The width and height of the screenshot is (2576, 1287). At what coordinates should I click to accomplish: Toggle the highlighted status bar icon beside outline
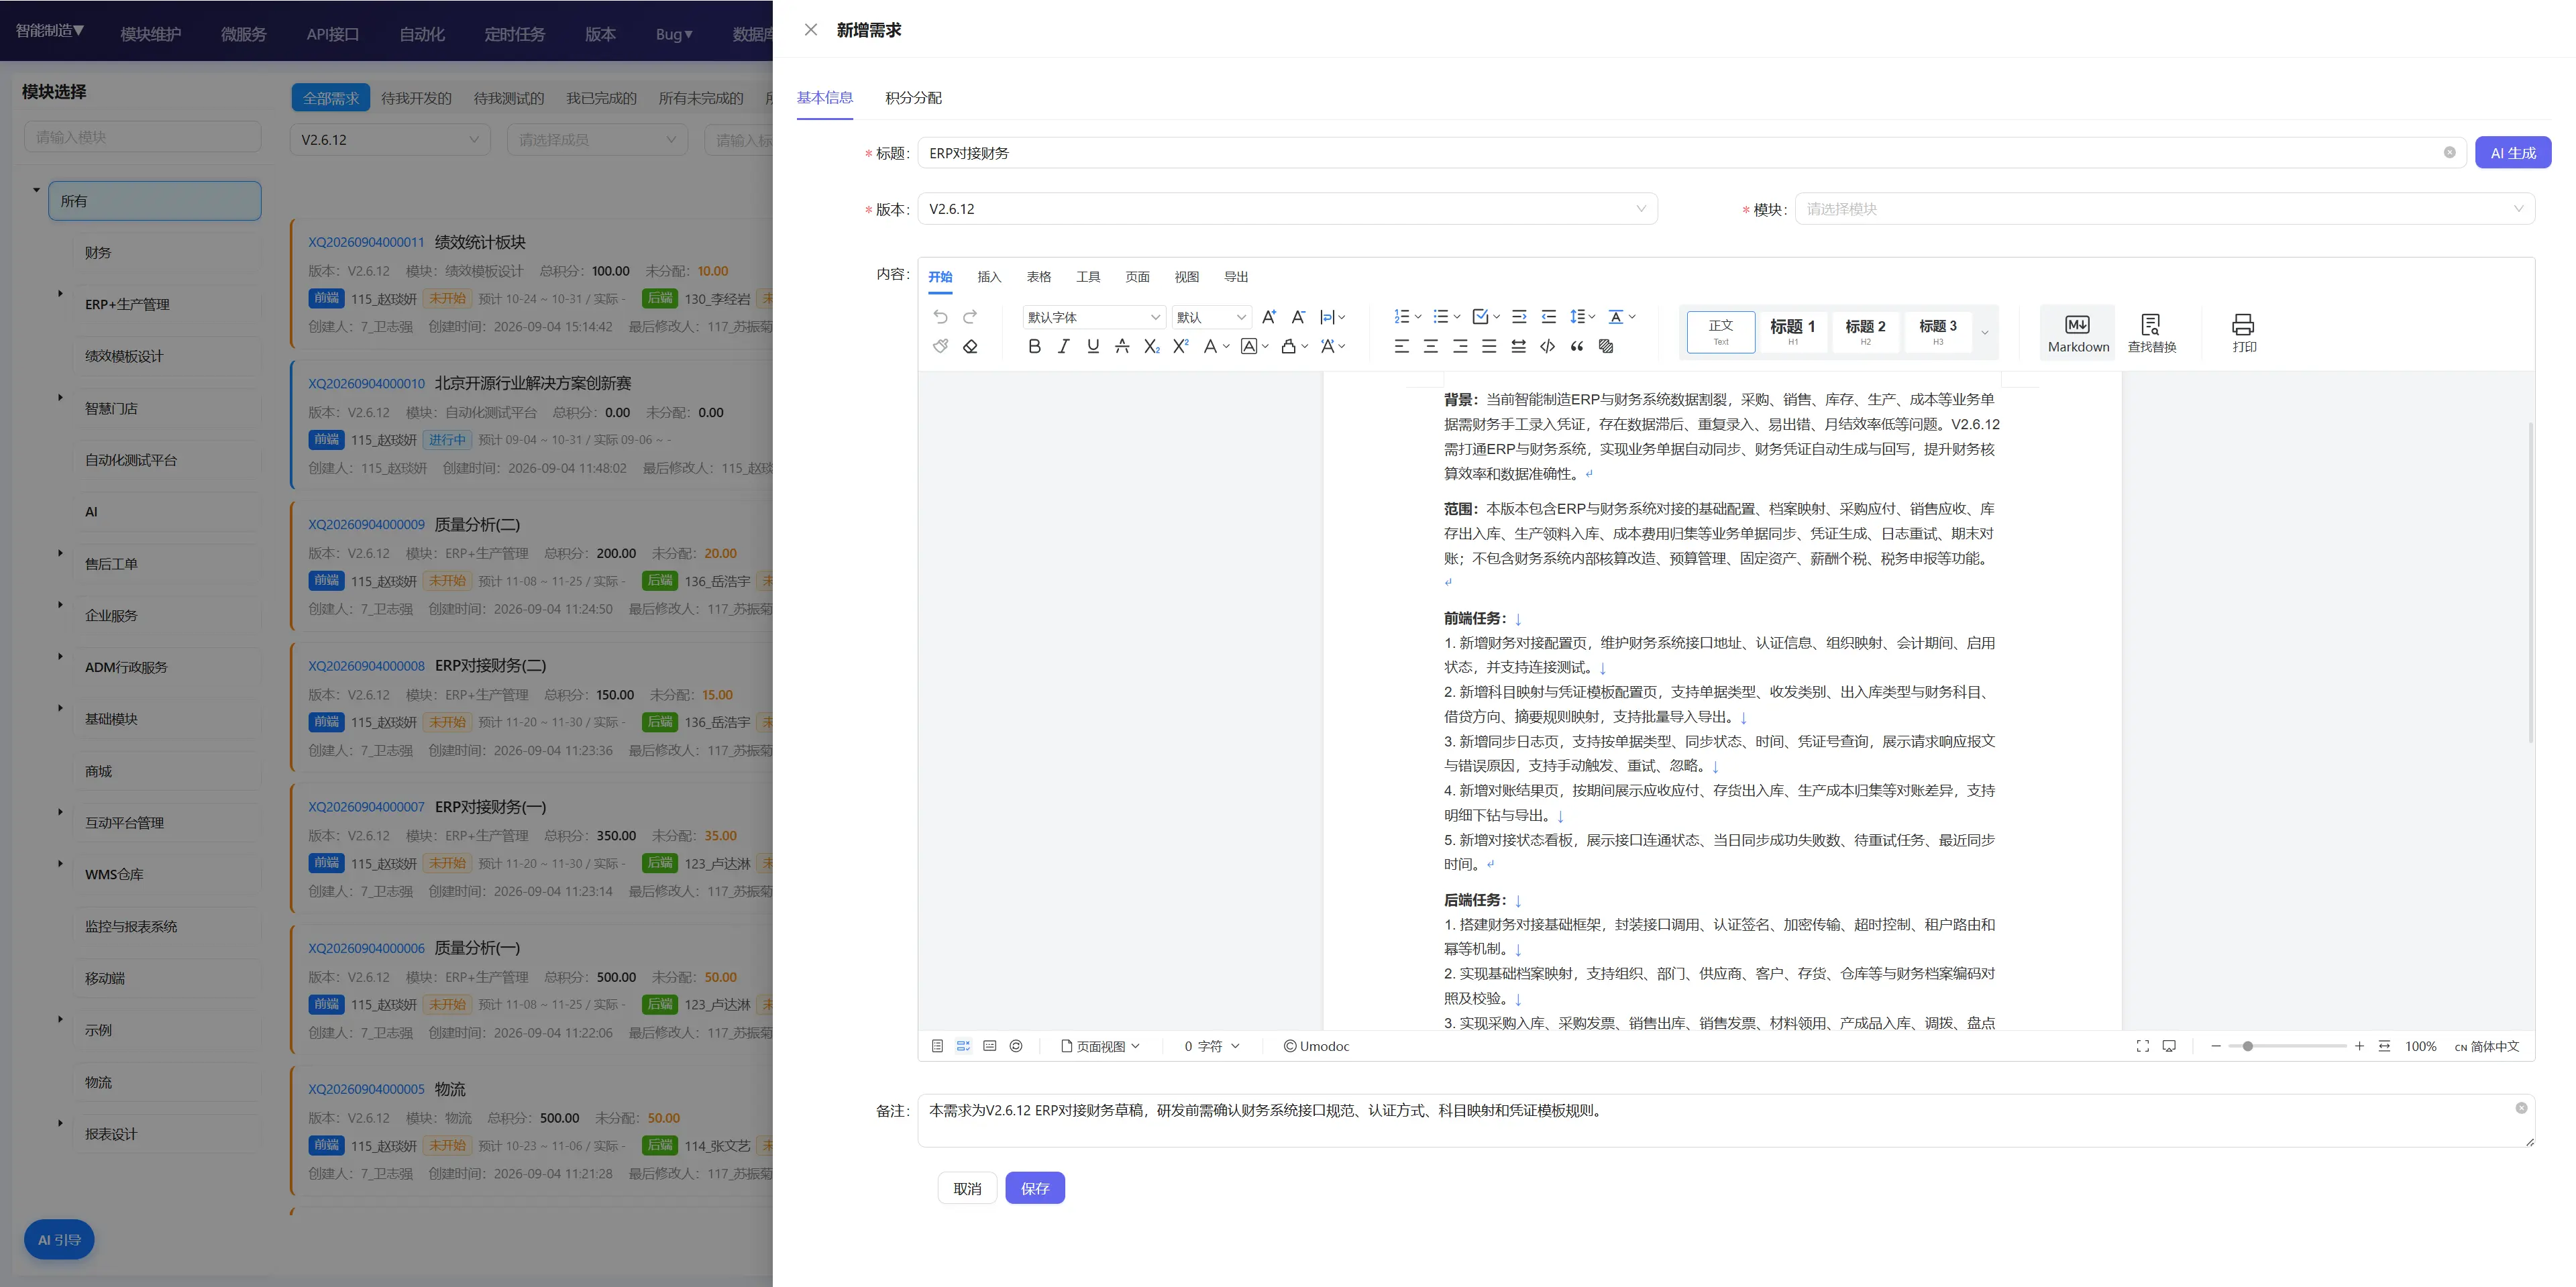(x=963, y=1046)
